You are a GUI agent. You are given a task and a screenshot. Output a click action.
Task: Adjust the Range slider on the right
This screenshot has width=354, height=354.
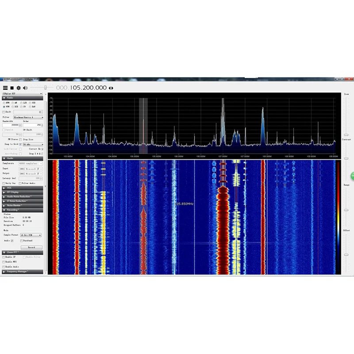346,210
